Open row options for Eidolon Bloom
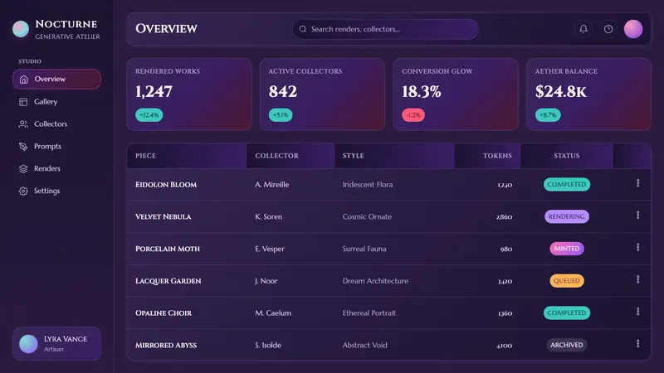The image size is (664, 373). pyautogui.click(x=637, y=183)
